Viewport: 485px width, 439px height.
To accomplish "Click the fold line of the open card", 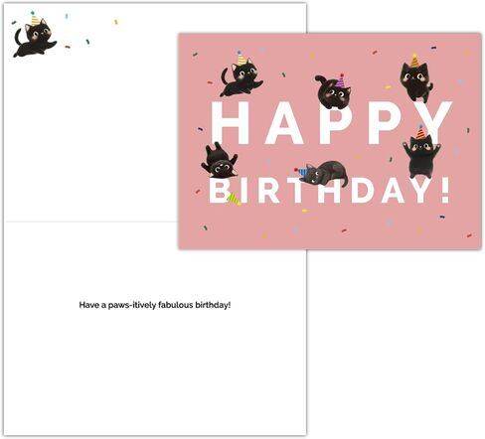I will pyautogui.click(x=91, y=221).
